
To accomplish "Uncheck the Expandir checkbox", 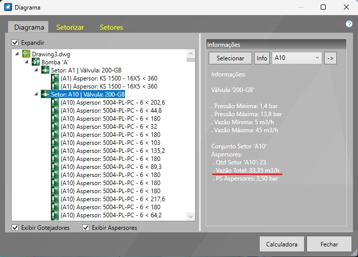I will tap(16, 43).
